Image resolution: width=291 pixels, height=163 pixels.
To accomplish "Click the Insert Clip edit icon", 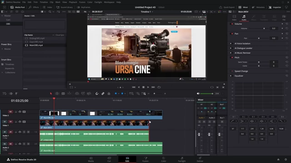I will click(77, 94).
